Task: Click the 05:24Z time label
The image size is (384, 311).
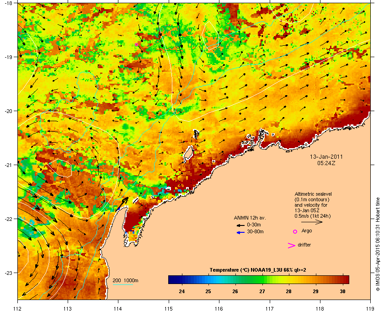Action: (326, 163)
